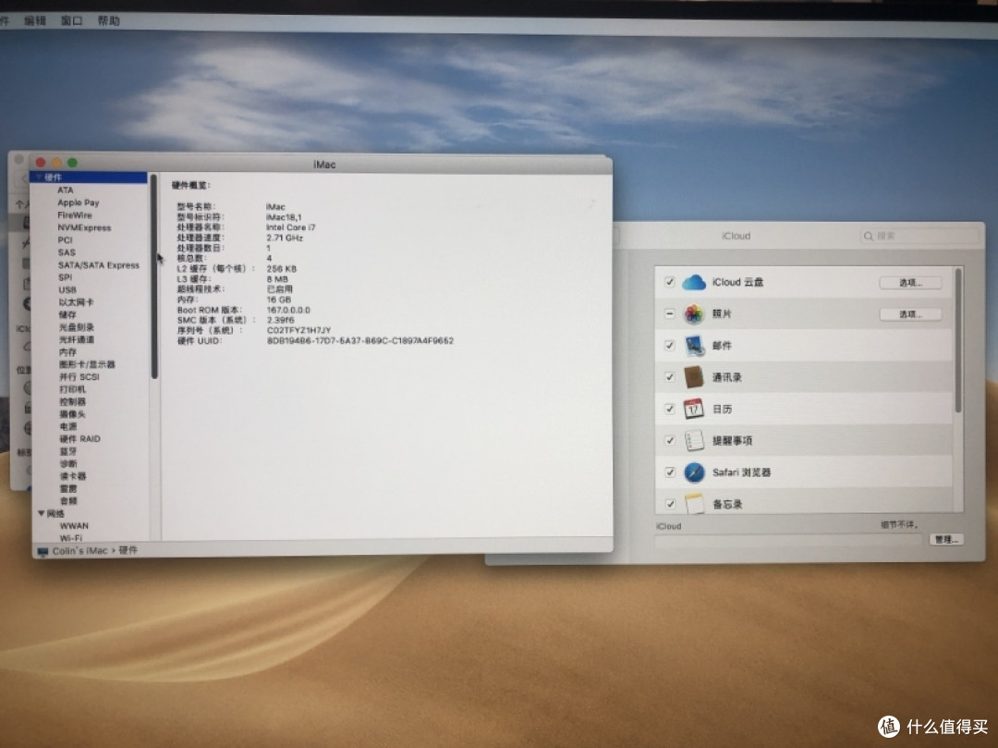The height and width of the screenshot is (748, 998).
Task: Select 储存 in the sidebar
Action: click(67, 314)
